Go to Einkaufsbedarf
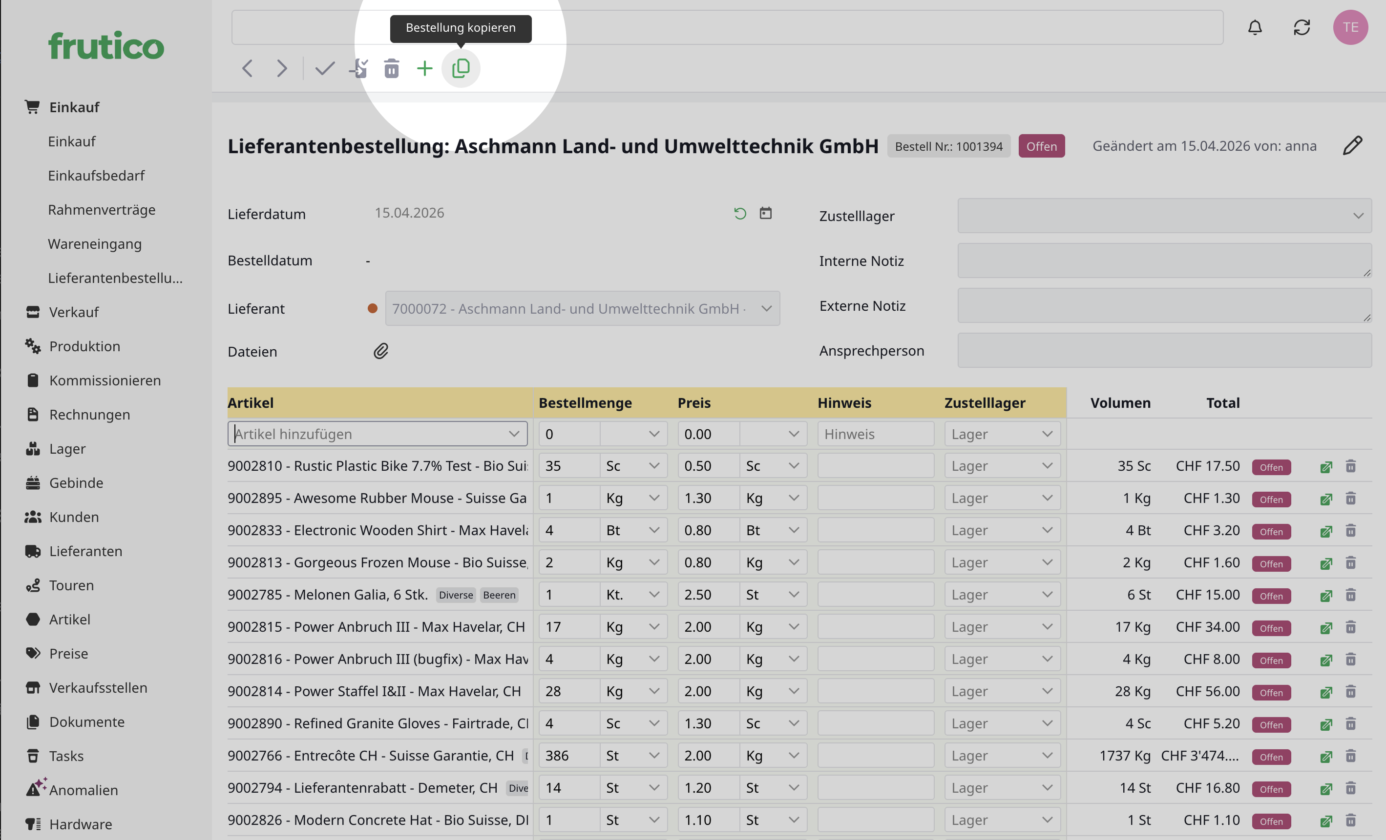The width and height of the screenshot is (1386, 840). pos(96,175)
